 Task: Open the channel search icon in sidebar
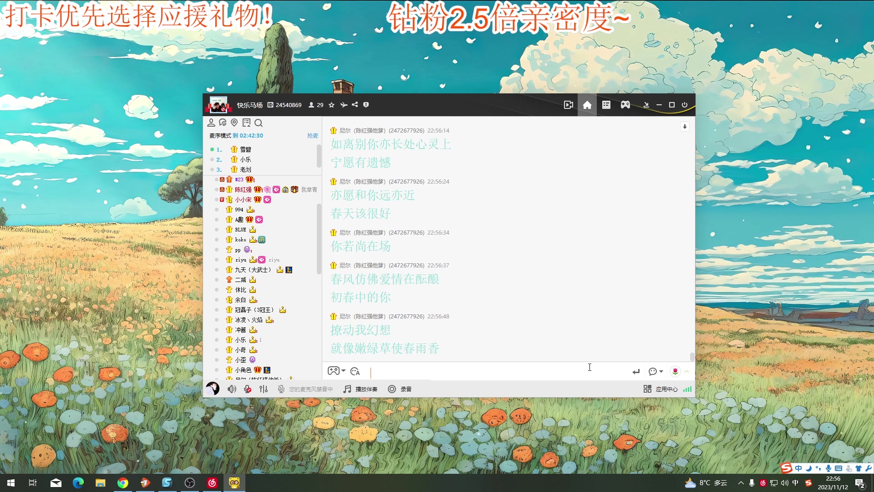259,123
